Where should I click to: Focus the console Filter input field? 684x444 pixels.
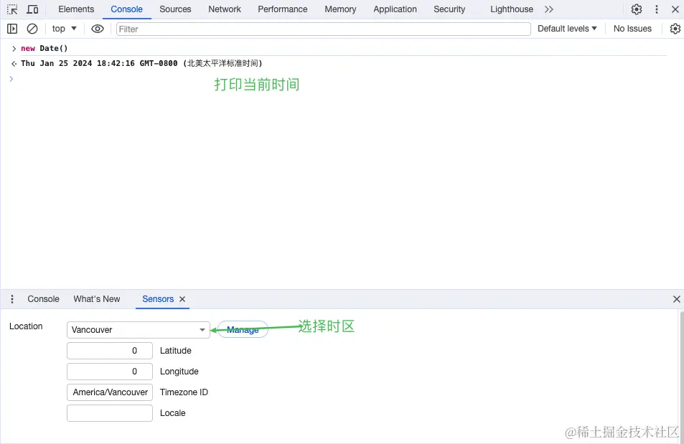point(323,29)
